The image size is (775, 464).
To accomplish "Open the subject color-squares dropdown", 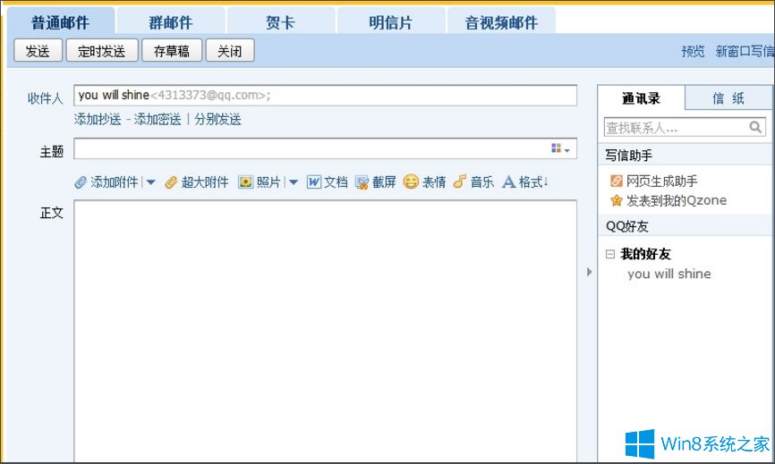I will click(560, 148).
